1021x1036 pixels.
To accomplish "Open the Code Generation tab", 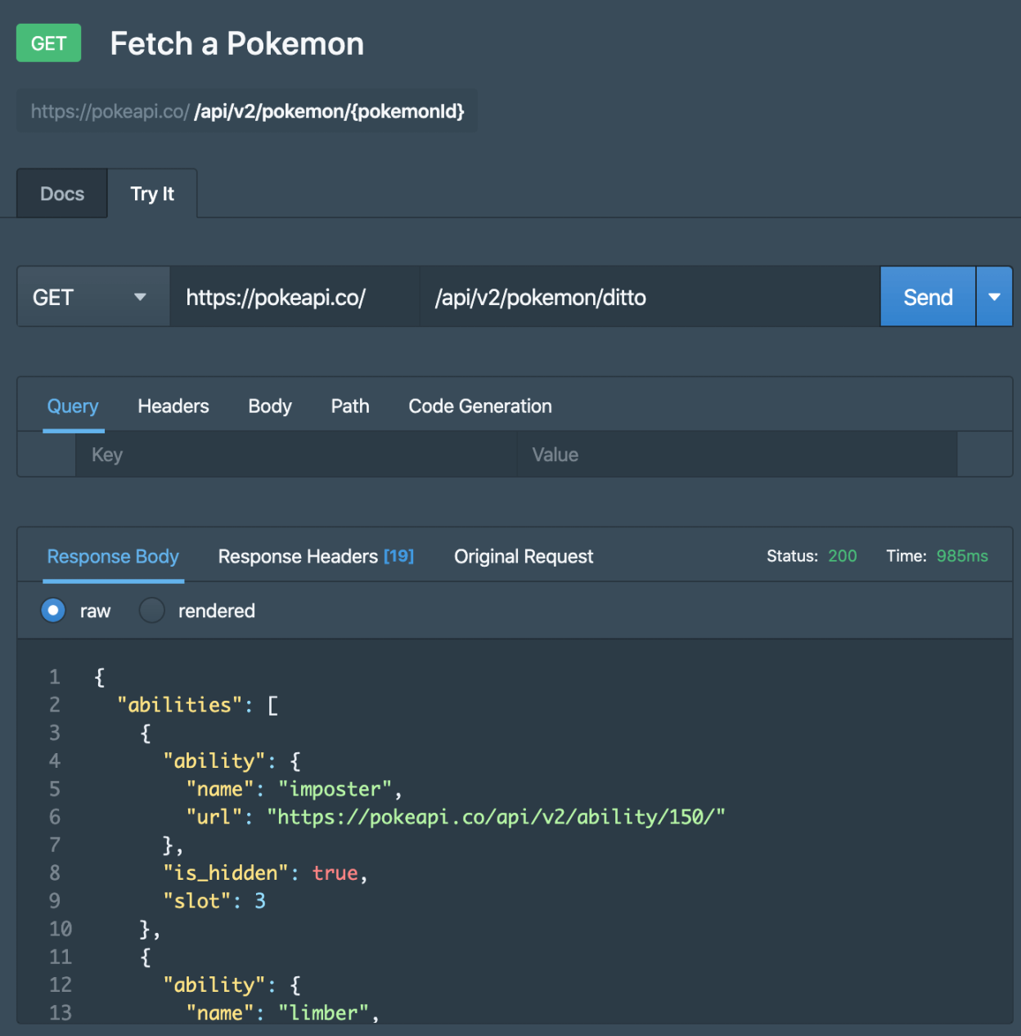I will (480, 406).
